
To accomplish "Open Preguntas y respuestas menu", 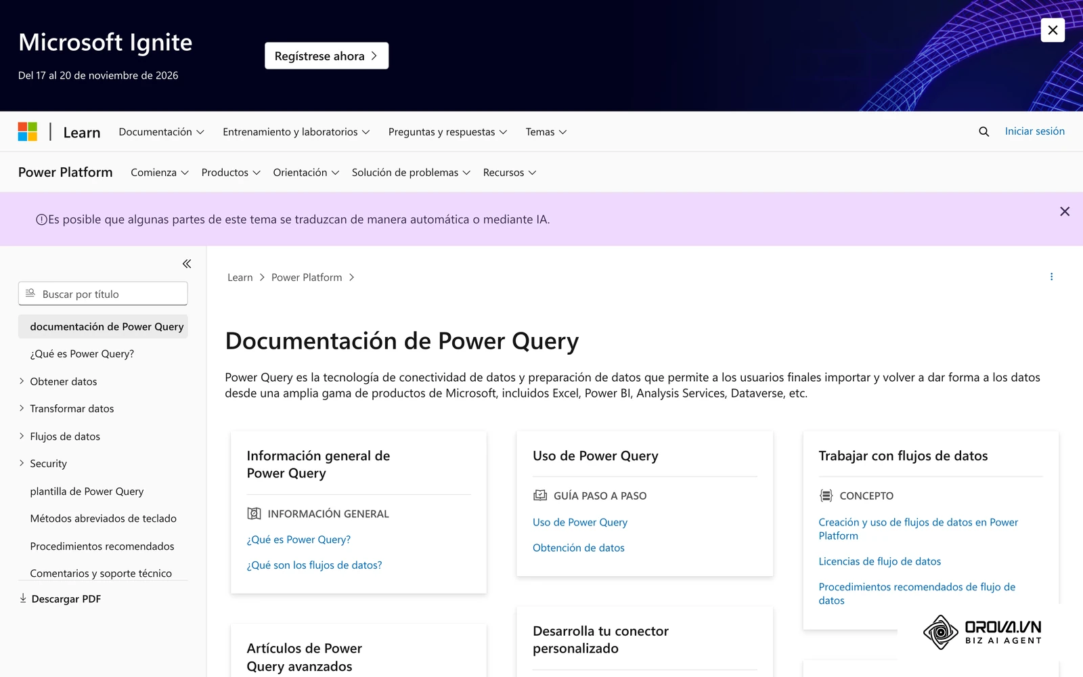I will click(447, 132).
